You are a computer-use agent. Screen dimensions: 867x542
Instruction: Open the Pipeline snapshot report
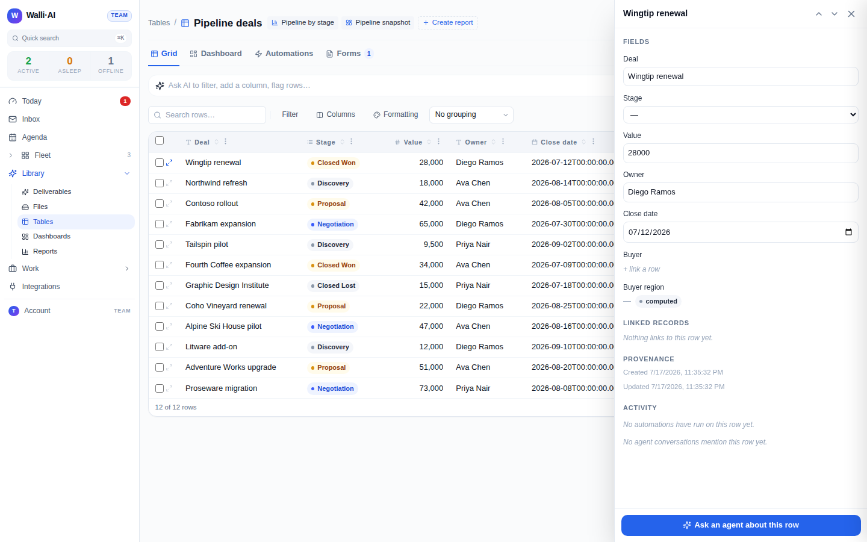[378, 23]
